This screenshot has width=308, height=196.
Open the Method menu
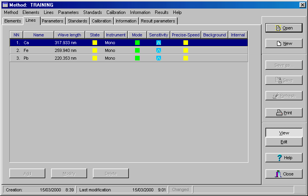pos(11,12)
